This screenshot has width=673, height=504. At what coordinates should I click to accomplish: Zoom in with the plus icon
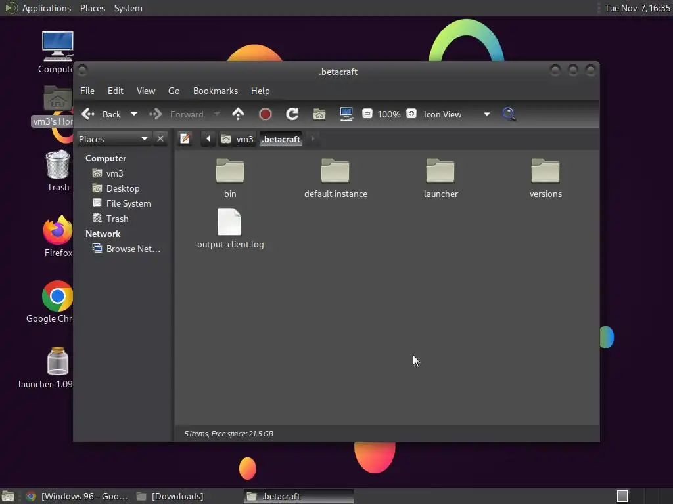pyautogui.click(x=411, y=114)
